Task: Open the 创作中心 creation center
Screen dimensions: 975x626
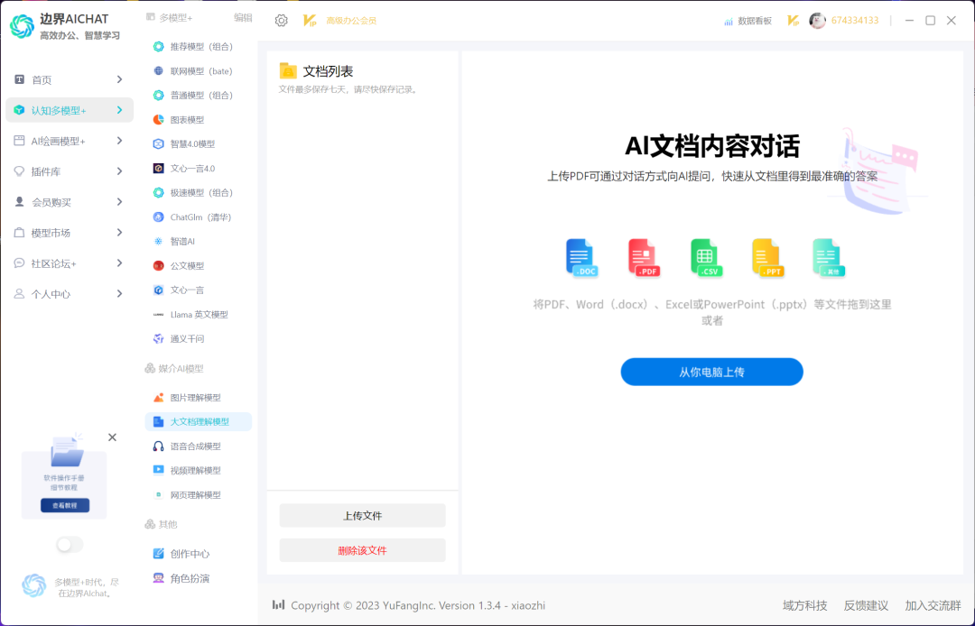Action: tap(191, 552)
